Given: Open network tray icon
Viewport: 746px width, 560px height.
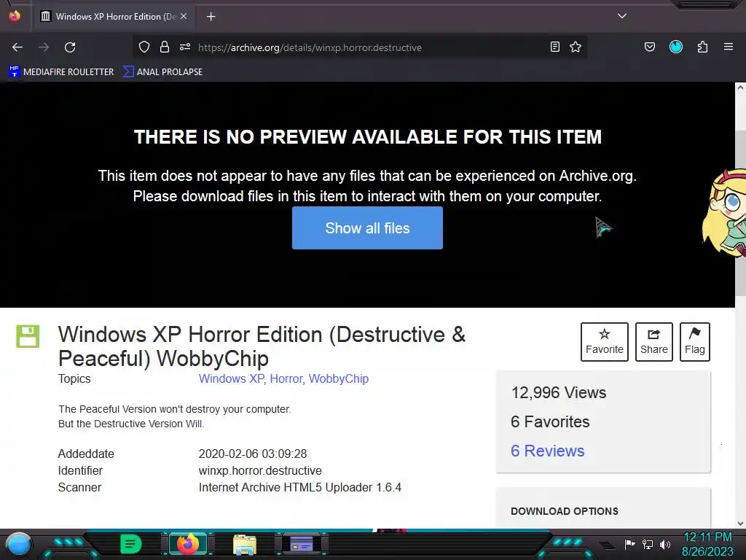Looking at the screenshot, I should (x=648, y=544).
